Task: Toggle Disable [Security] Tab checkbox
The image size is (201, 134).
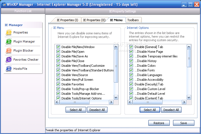Action: tap(131, 84)
